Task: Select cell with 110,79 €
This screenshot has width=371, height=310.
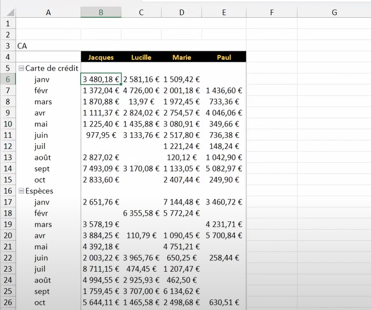Action: (x=141, y=236)
